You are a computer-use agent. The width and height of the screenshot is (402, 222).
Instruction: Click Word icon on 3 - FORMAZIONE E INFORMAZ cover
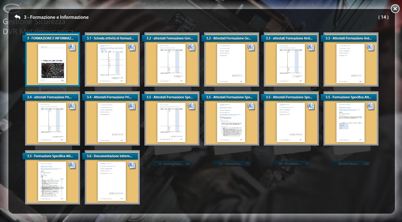click(72, 47)
